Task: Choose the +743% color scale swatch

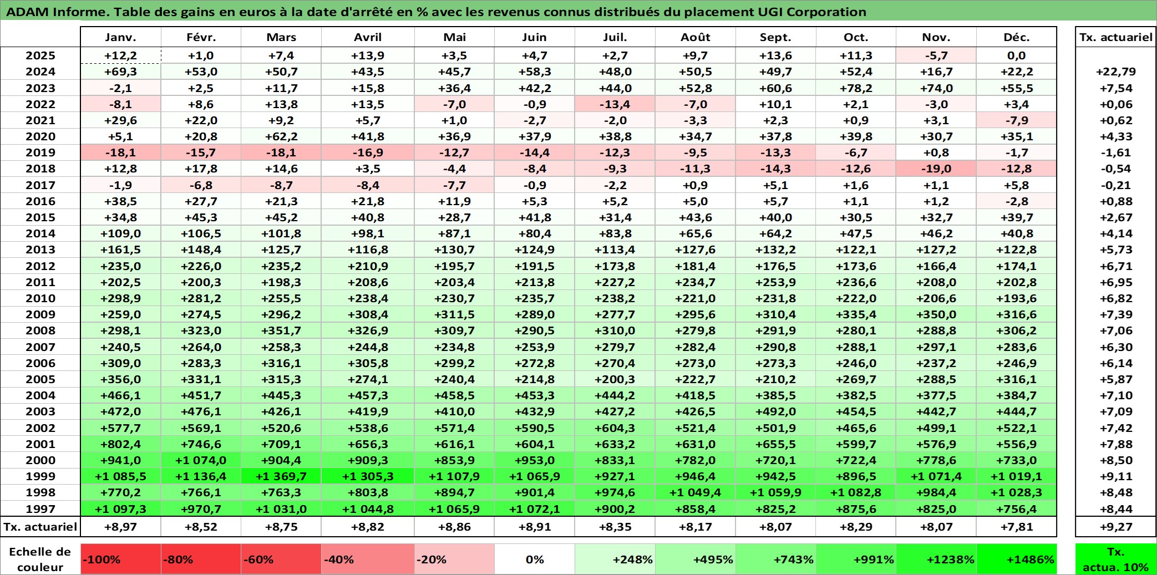Action: click(x=776, y=559)
